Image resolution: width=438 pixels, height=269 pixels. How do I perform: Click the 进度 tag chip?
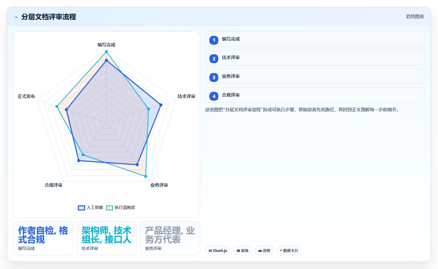coord(264,251)
